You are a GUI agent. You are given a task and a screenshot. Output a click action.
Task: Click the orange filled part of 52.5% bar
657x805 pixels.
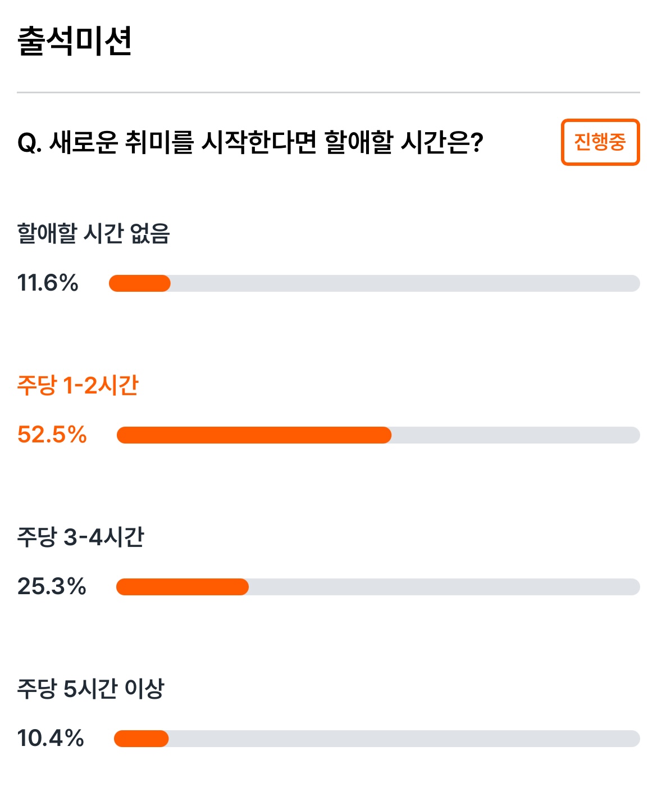[254, 435]
